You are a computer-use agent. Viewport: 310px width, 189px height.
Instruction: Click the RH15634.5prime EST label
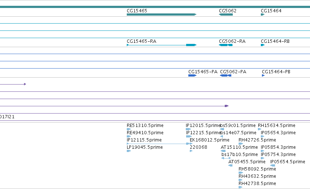276,126
